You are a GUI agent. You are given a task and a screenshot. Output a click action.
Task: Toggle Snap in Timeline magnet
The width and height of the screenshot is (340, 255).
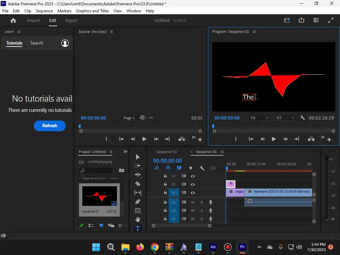pyautogui.click(x=168, y=168)
